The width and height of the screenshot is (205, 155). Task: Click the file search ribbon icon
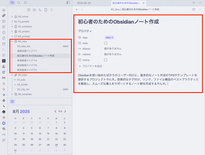tap(4, 32)
